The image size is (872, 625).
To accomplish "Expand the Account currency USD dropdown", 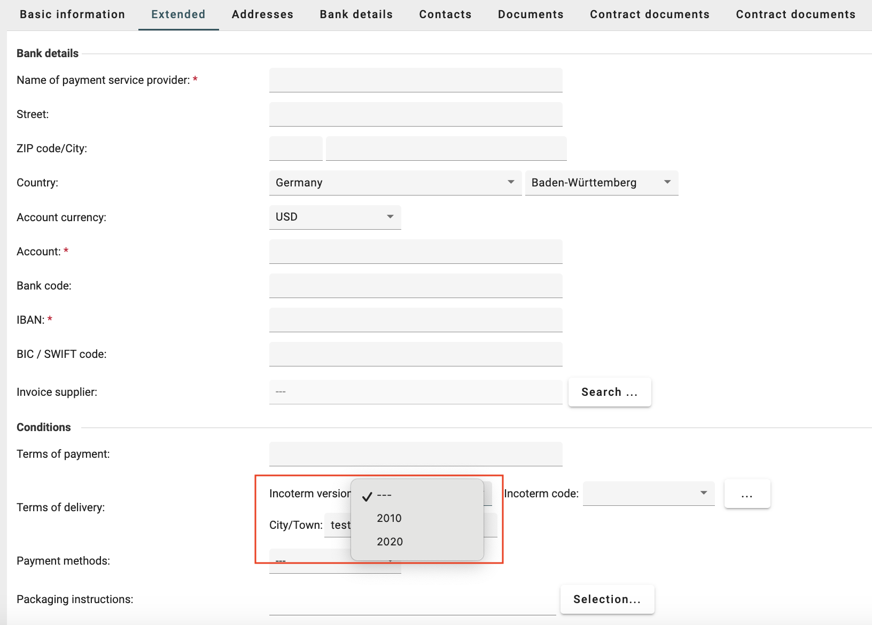I will [334, 217].
